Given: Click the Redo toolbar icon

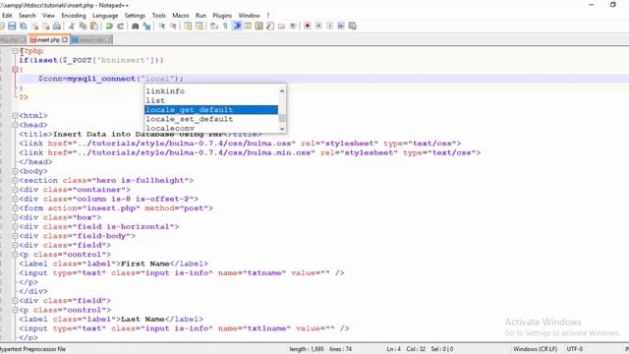Looking at the screenshot, I should tap(120, 27).
